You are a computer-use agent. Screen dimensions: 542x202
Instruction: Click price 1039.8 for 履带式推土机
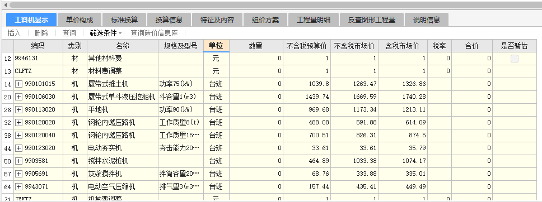pos(307,84)
